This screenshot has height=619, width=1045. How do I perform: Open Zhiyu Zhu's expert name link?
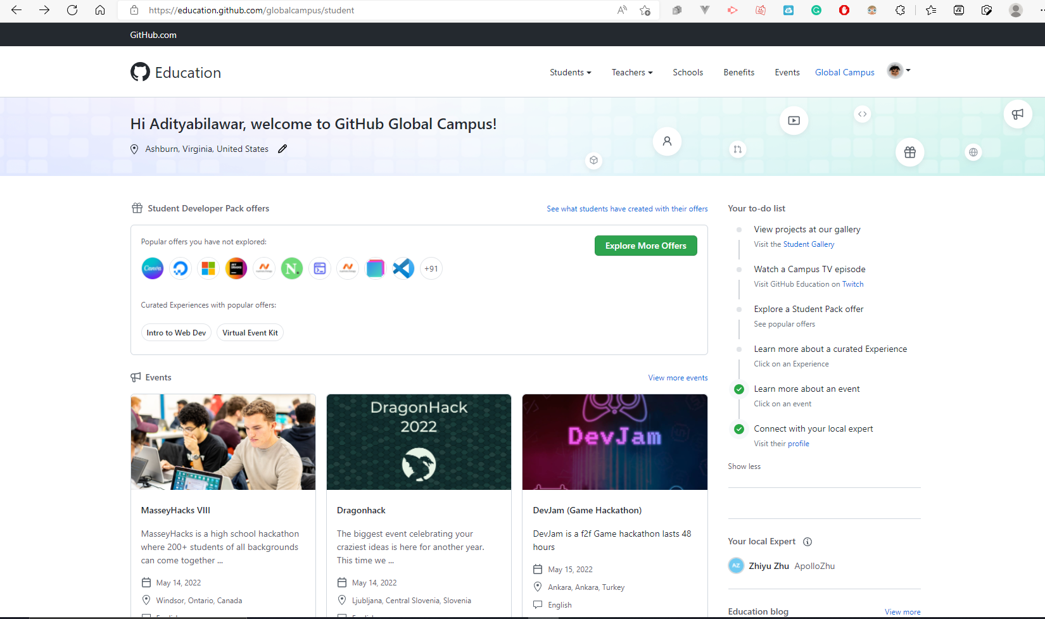pos(769,566)
